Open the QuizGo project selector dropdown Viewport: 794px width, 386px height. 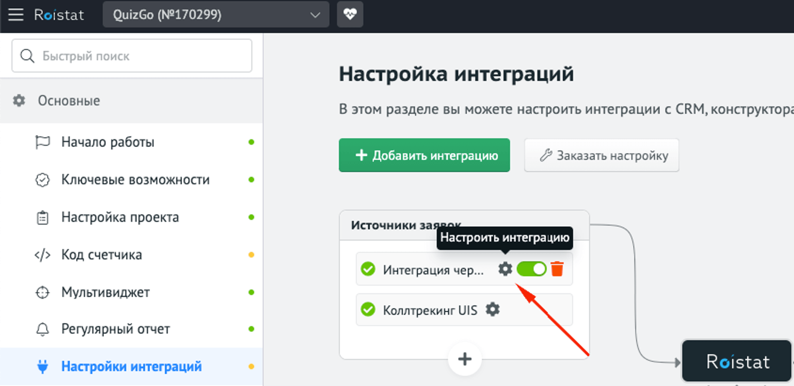coord(216,15)
